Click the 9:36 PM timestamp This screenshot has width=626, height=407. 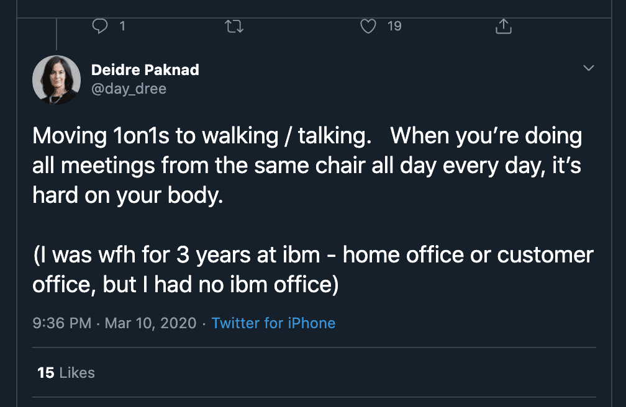click(x=62, y=323)
